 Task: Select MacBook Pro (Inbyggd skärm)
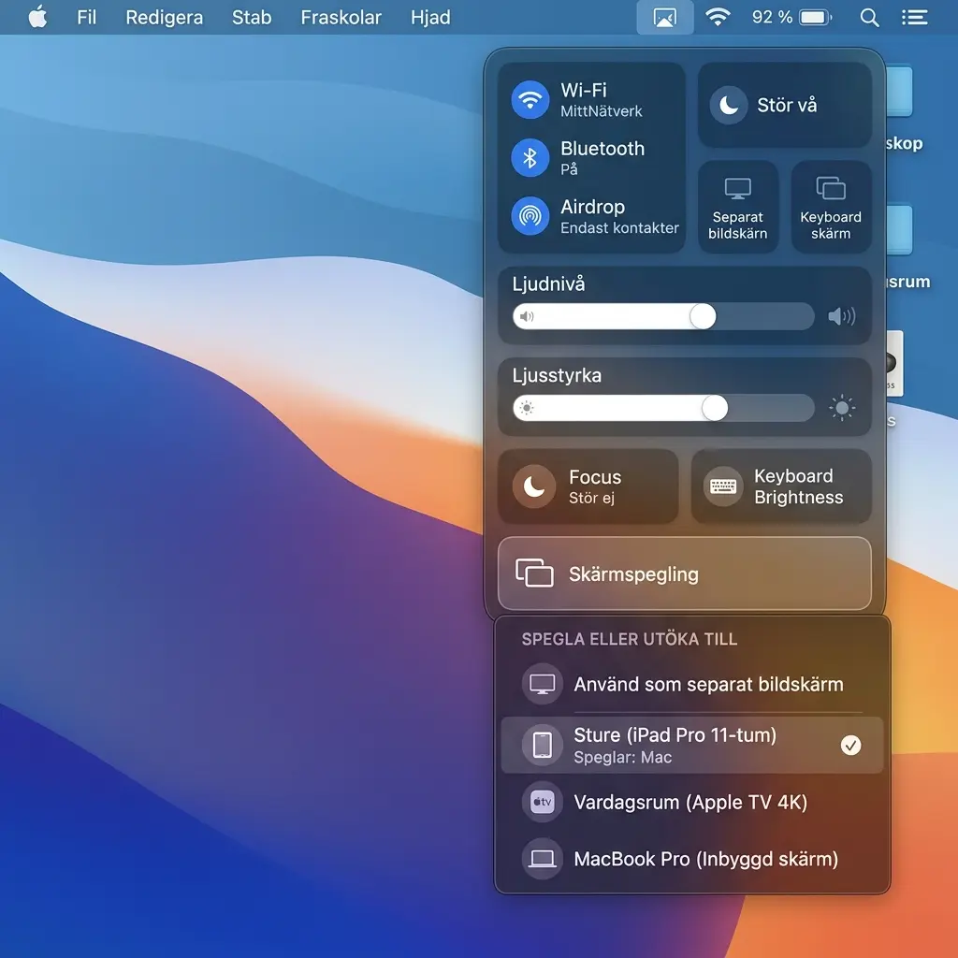(x=691, y=859)
